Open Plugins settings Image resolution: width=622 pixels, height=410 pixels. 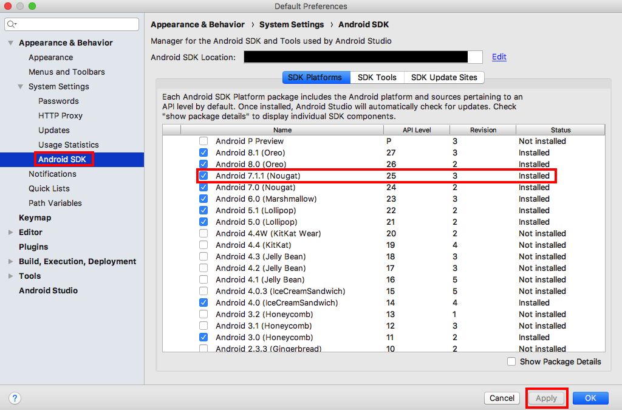[x=33, y=247]
